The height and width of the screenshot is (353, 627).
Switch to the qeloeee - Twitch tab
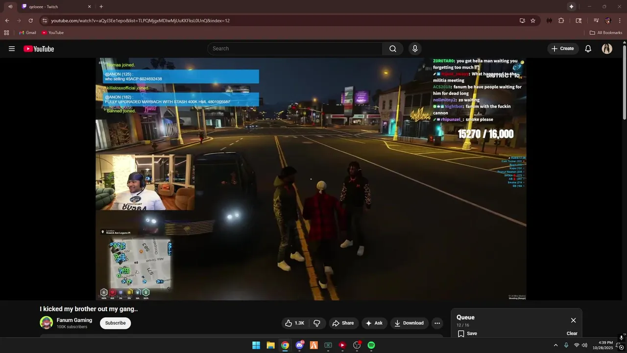[x=56, y=6]
